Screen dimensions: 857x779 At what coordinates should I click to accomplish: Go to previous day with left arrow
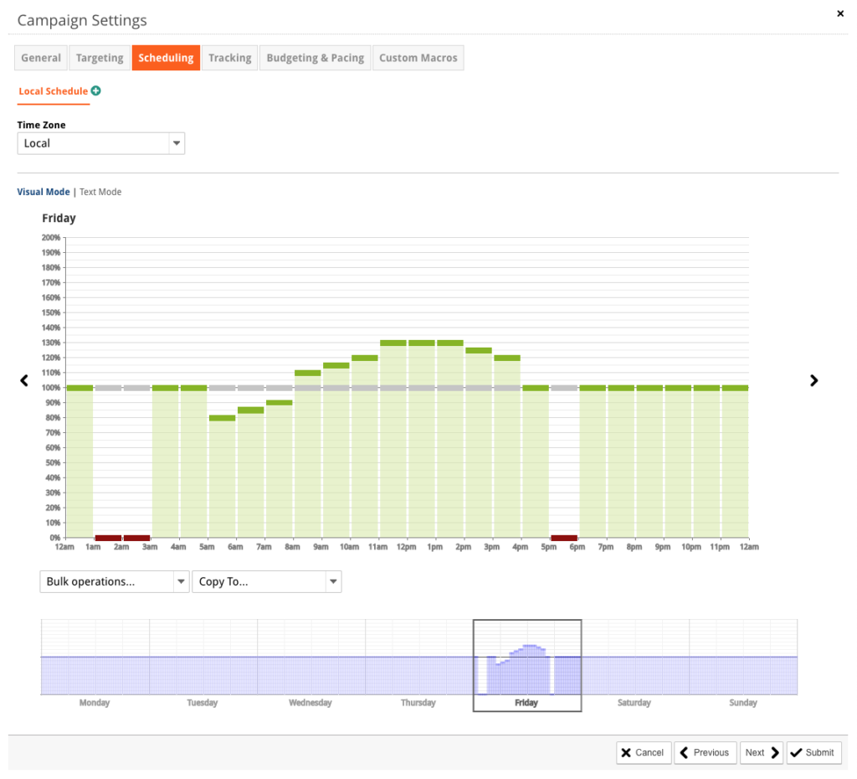pyautogui.click(x=24, y=380)
